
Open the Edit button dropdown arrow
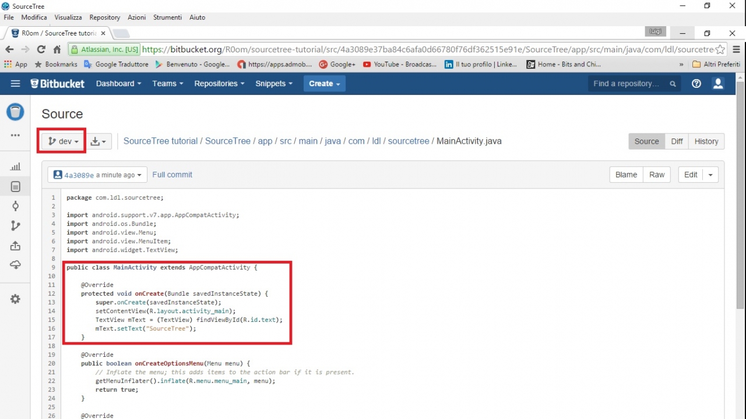(710, 175)
